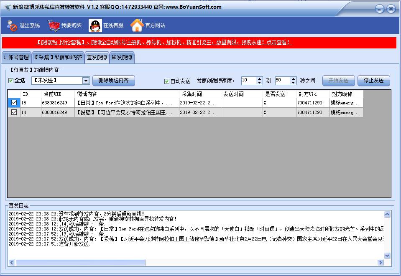Decrease the minimum speed value of 10
This screenshot has width=401, height=276.
(x=260, y=83)
